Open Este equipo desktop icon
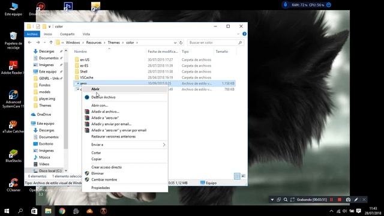This screenshot has width=384, height=216. click(x=13, y=10)
